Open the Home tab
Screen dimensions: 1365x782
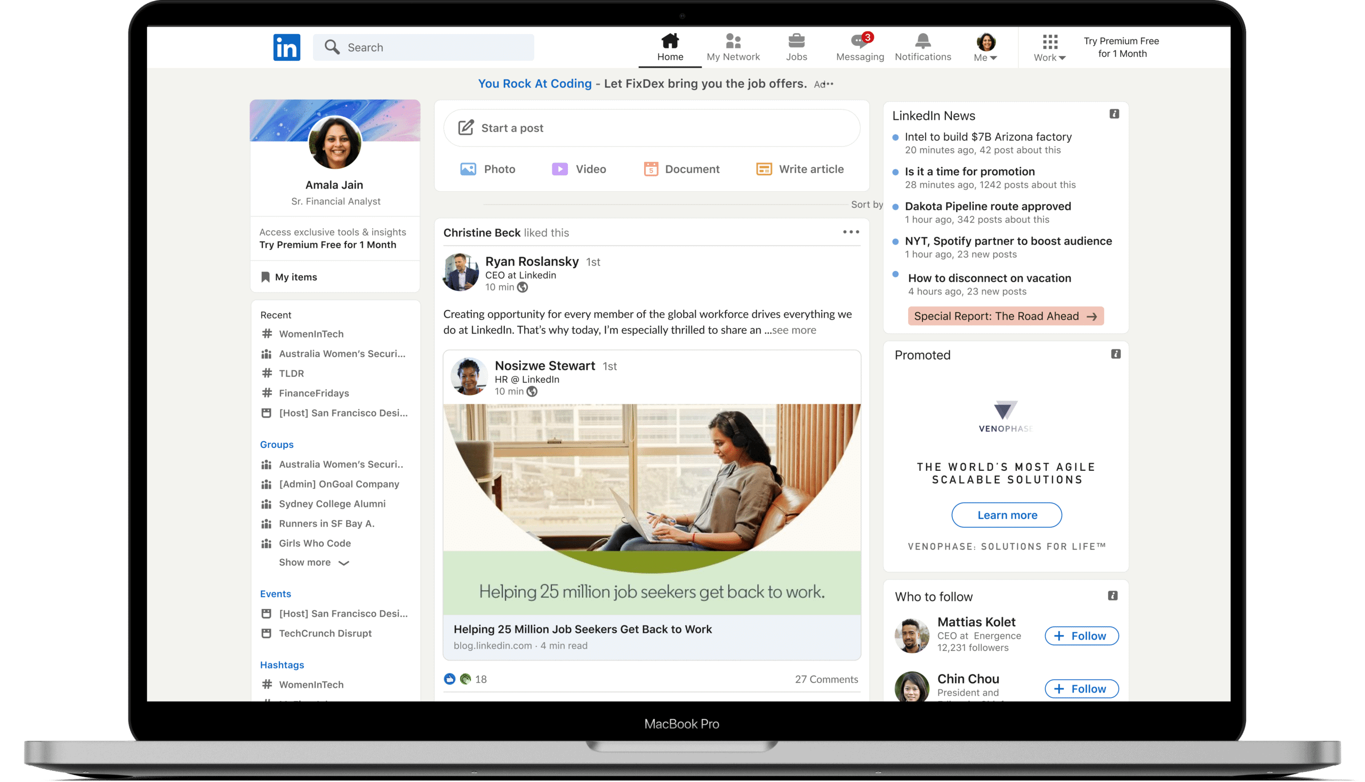pos(670,47)
